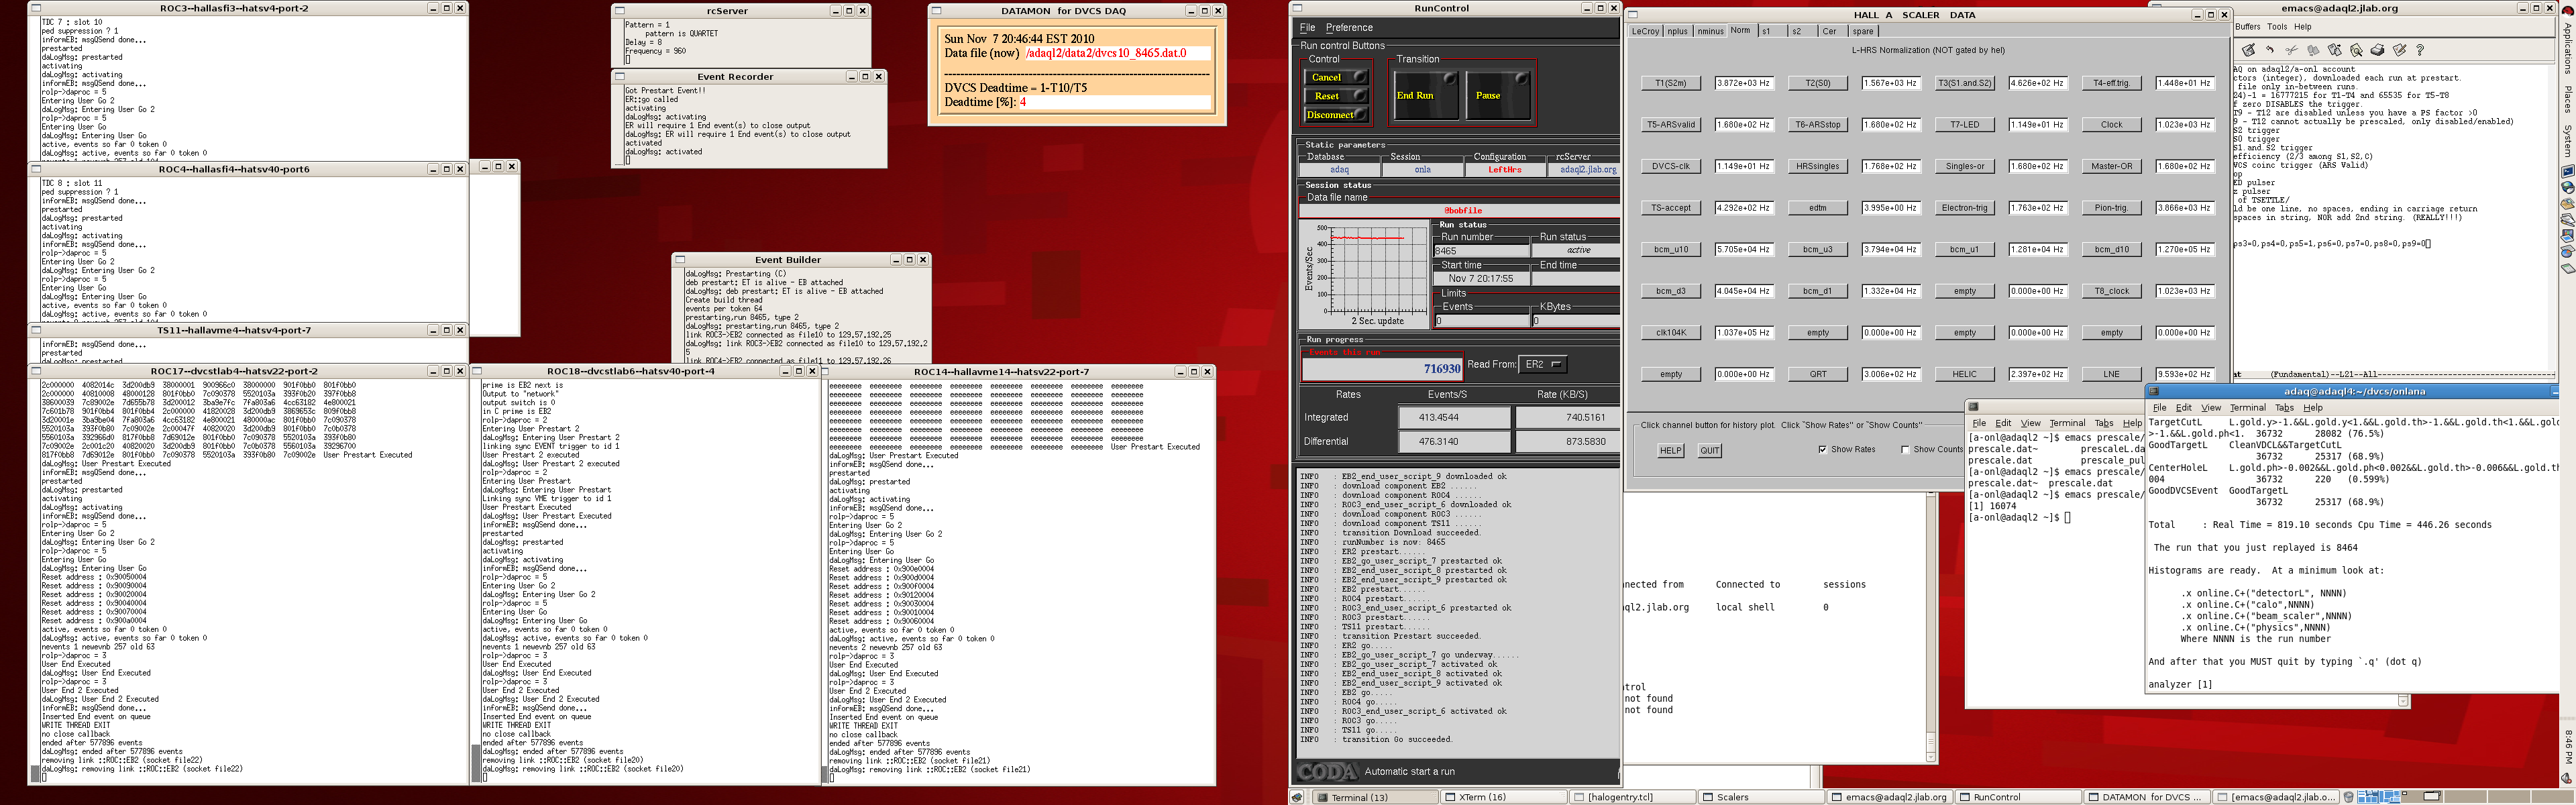Click the Pause transition button
The height and width of the screenshot is (805, 2576).
tap(1498, 95)
